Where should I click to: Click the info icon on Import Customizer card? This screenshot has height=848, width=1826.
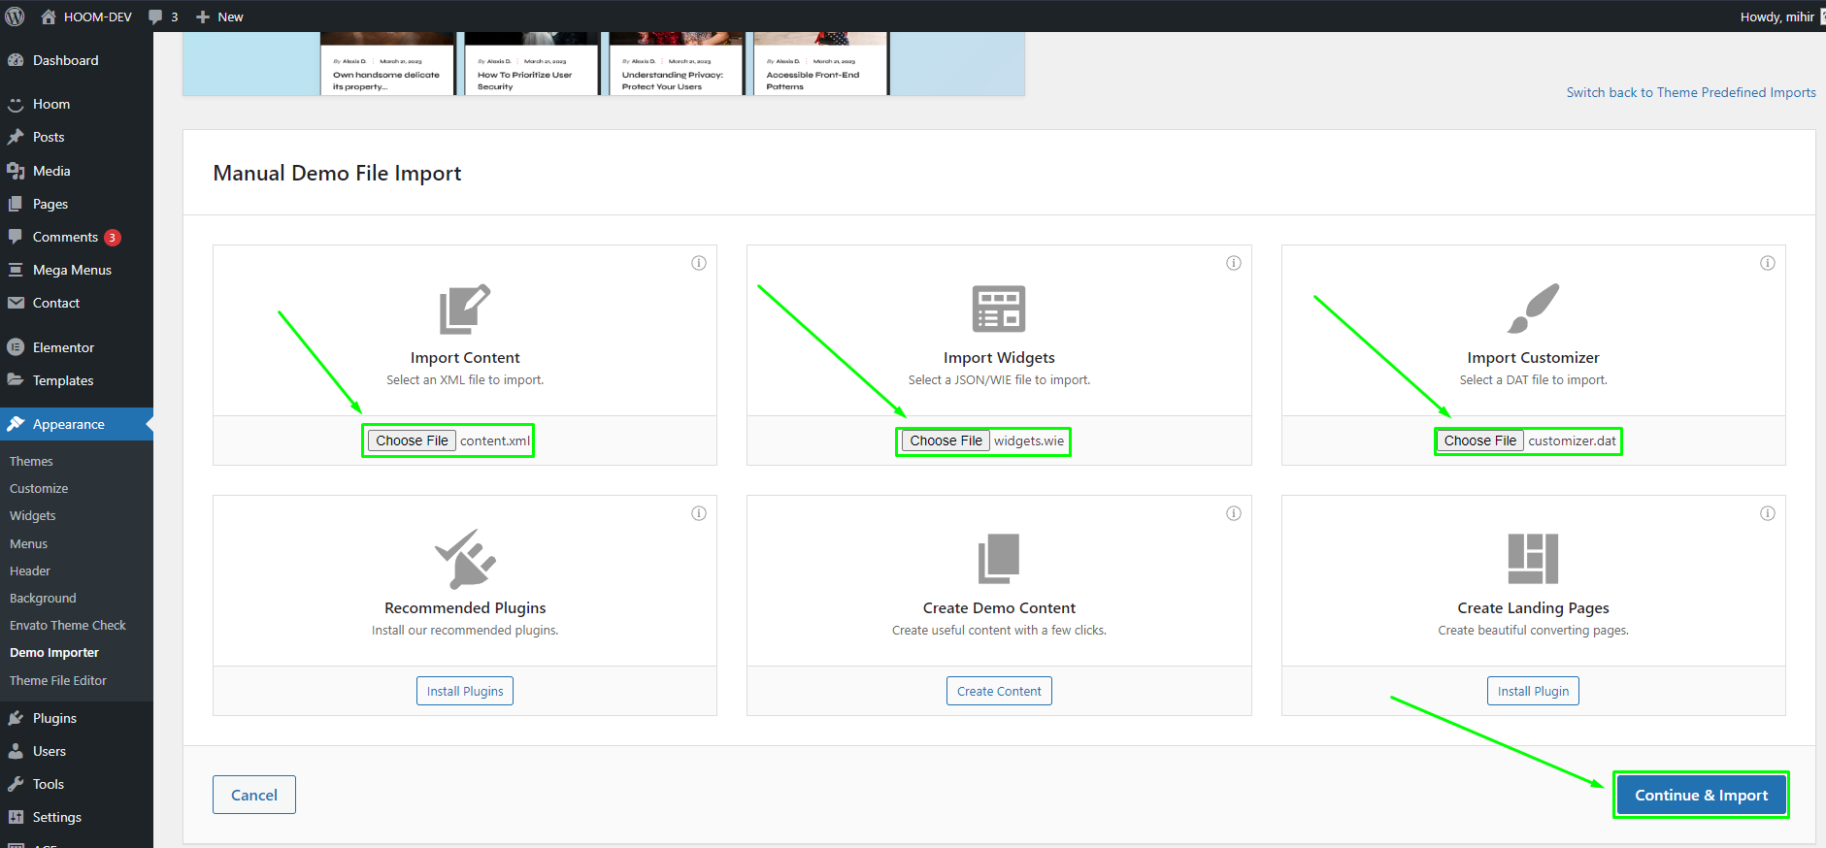(1767, 263)
